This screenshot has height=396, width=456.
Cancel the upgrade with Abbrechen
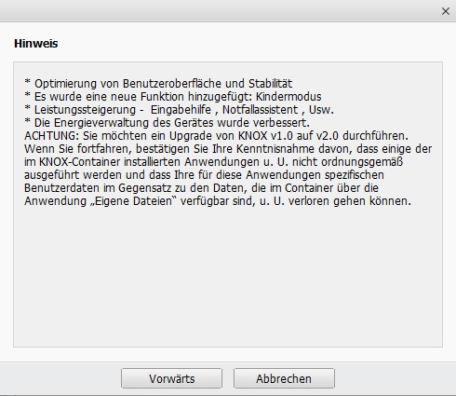click(284, 378)
